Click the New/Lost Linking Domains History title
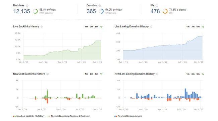The width and height of the screenshot is (218, 121). pos(134,74)
